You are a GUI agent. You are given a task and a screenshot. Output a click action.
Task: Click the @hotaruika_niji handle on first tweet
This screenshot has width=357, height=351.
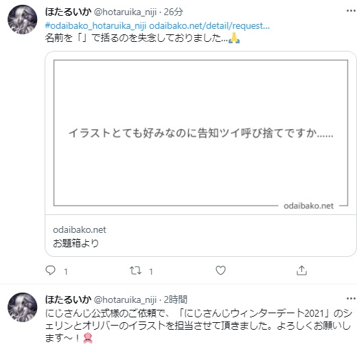(x=125, y=12)
